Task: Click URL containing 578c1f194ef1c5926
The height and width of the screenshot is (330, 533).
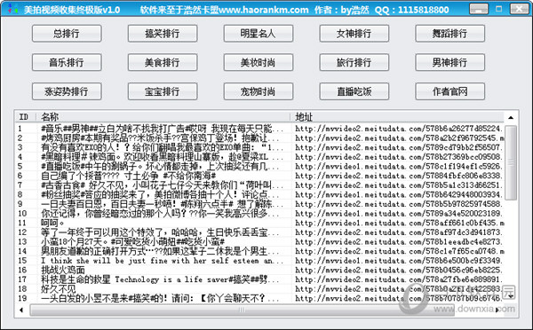Action: (398, 167)
